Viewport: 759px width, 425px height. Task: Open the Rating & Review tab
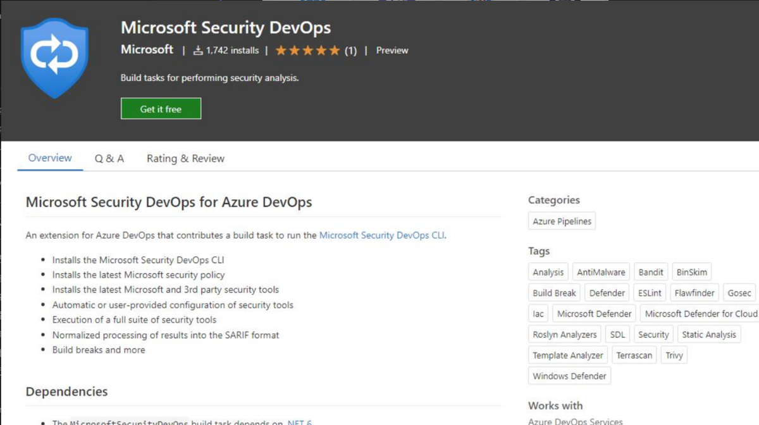(185, 158)
